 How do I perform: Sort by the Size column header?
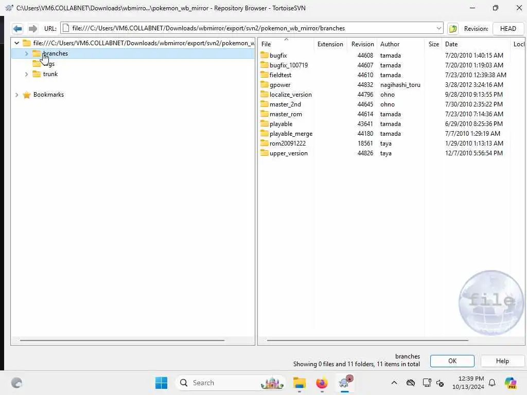[x=433, y=44]
